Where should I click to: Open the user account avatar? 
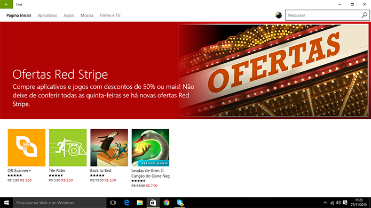279,15
